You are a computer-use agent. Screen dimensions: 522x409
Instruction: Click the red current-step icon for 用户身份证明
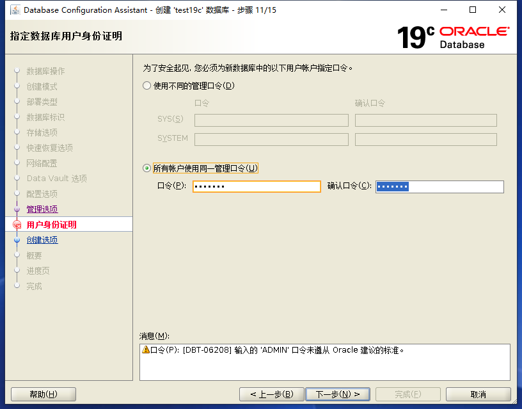pyautogui.click(x=17, y=225)
